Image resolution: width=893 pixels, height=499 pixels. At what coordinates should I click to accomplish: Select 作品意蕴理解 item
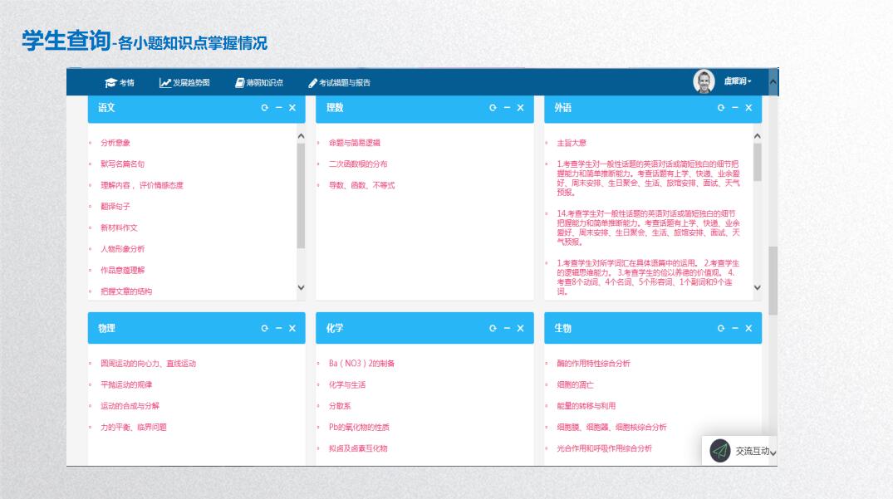coord(122,271)
